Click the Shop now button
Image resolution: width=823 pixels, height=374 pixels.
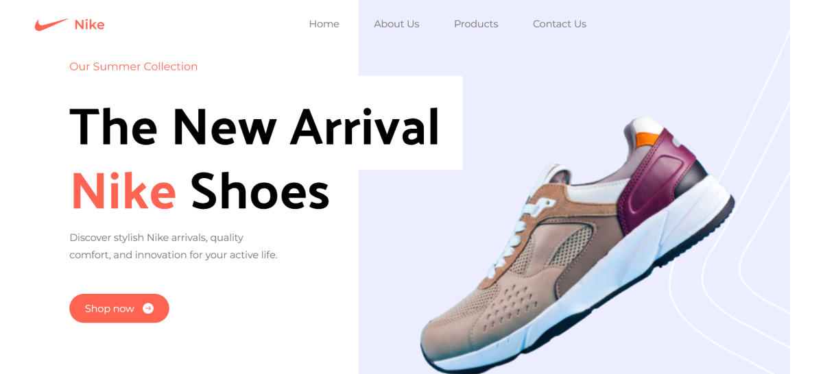[119, 308]
